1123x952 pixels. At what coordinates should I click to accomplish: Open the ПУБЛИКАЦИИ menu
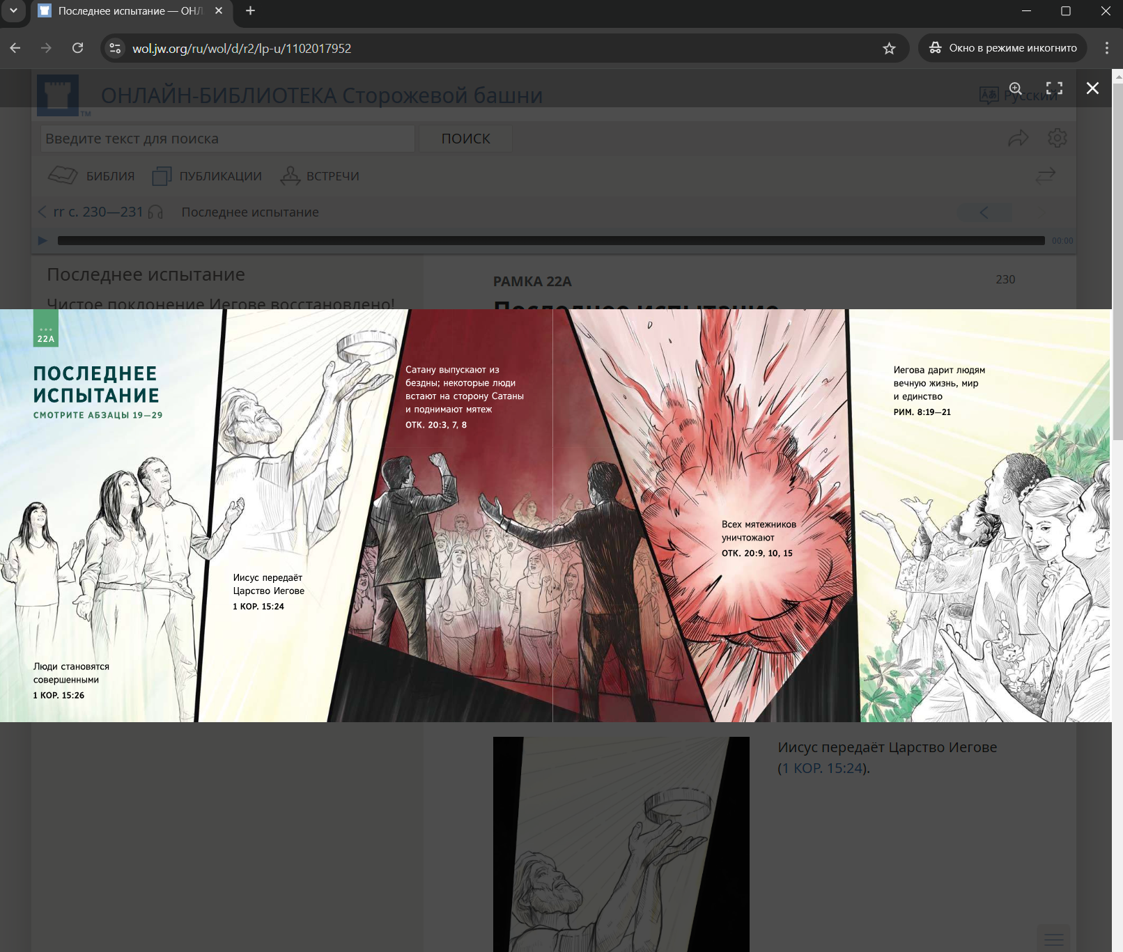[207, 176]
